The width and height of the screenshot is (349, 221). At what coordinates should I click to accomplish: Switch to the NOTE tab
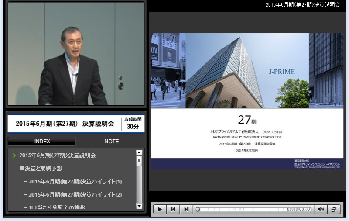pyautogui.click(x=112, y=141)
